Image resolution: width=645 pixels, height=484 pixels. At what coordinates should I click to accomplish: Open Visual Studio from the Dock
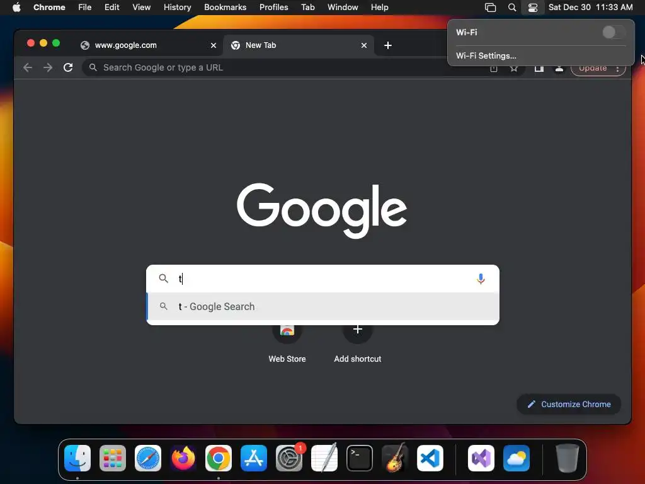click(481, 458)
